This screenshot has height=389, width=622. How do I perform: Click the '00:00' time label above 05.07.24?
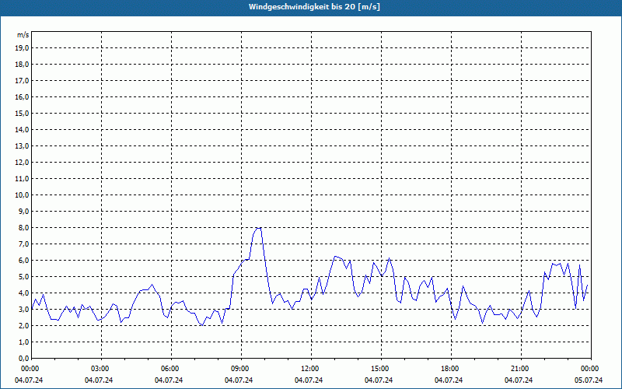tap(591, 369)
